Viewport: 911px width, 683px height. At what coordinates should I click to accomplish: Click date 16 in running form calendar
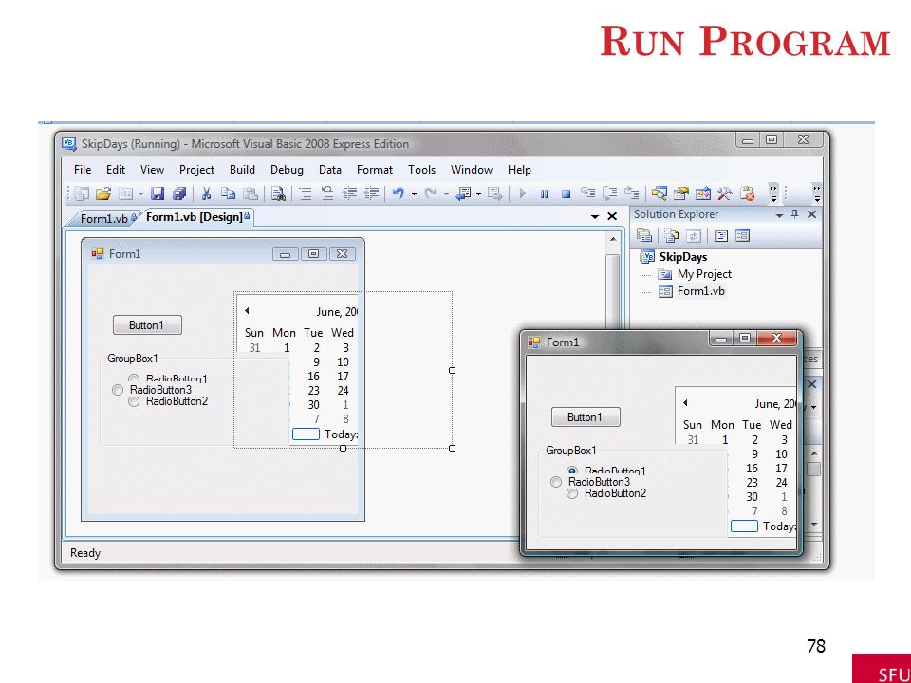coord(752,468)
